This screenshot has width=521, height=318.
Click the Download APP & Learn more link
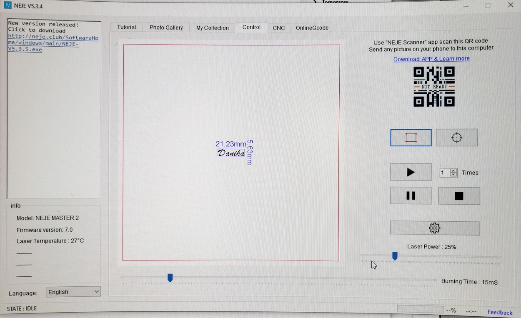[431, 59]
